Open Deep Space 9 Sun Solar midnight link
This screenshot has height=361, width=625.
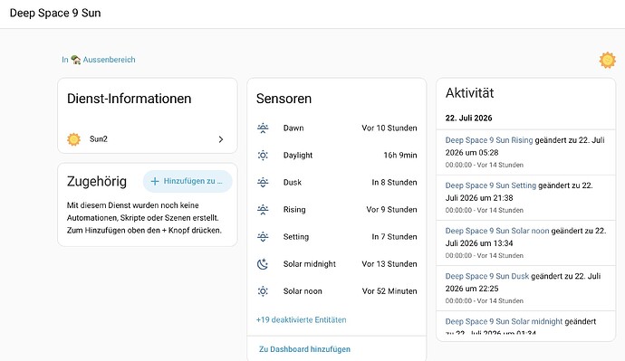504,321
